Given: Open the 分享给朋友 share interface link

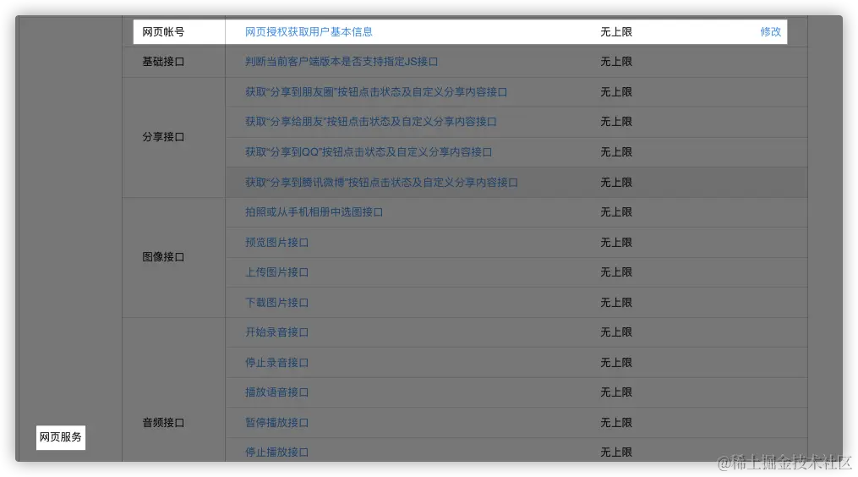Looking at the screenshot, I should (370, 122).
